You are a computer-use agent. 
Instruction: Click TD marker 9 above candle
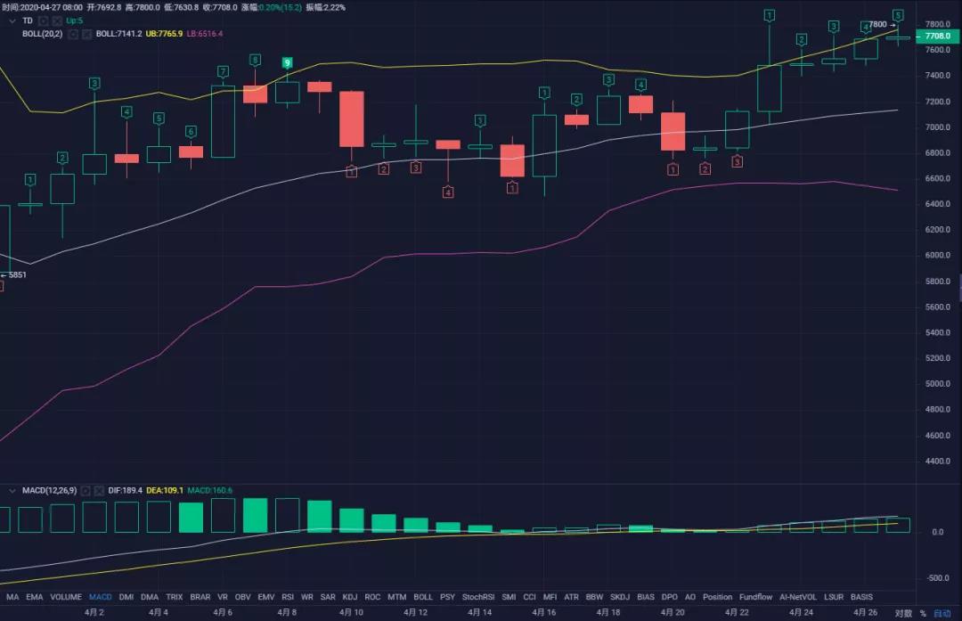[287, 62]
